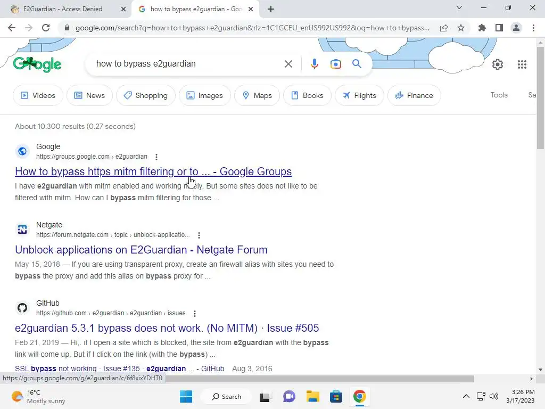Open the network tray icon

pos(481,396)
